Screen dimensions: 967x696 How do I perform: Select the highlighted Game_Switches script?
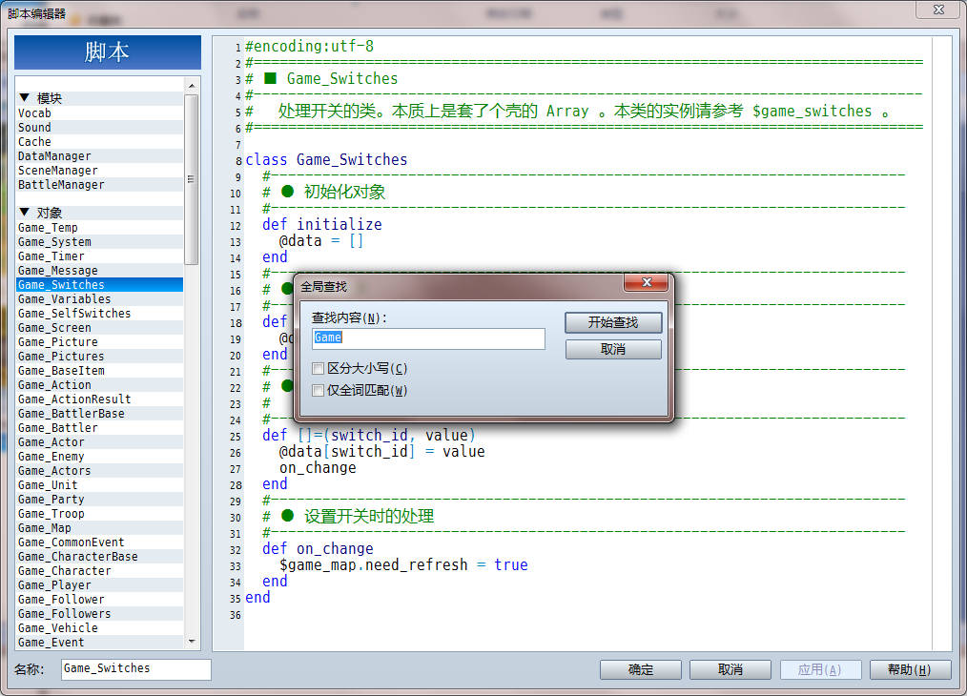pyautogui.click(x=100, y=285)
